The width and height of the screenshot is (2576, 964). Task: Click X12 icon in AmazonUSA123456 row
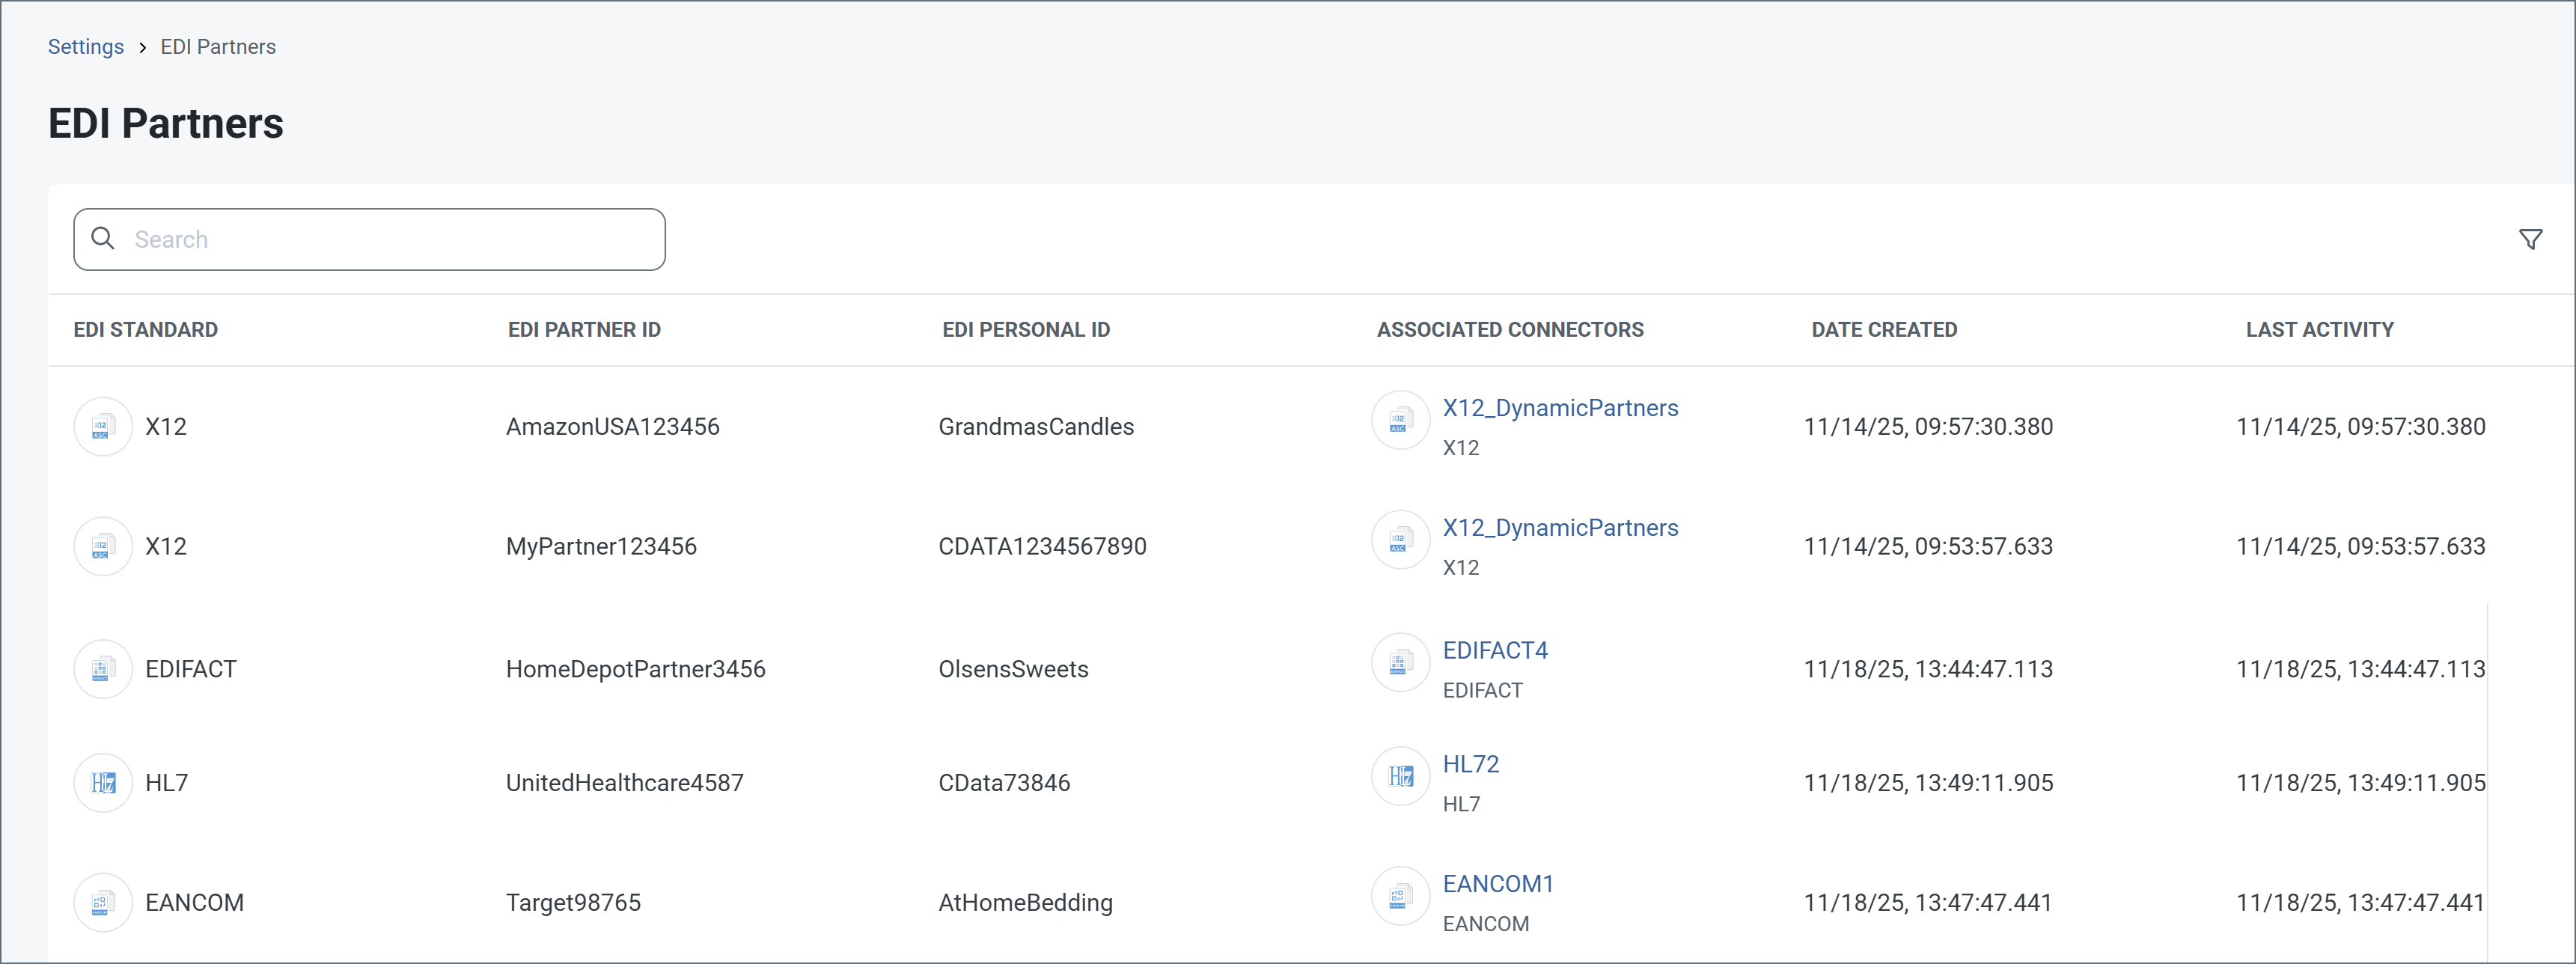pos(102,427)
